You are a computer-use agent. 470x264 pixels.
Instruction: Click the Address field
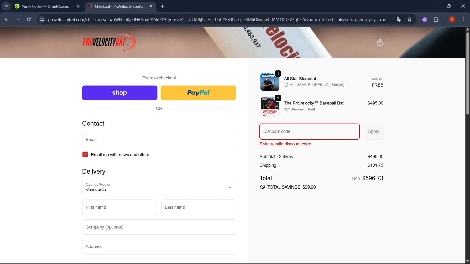pyautogui.click(x=159, y=247)
